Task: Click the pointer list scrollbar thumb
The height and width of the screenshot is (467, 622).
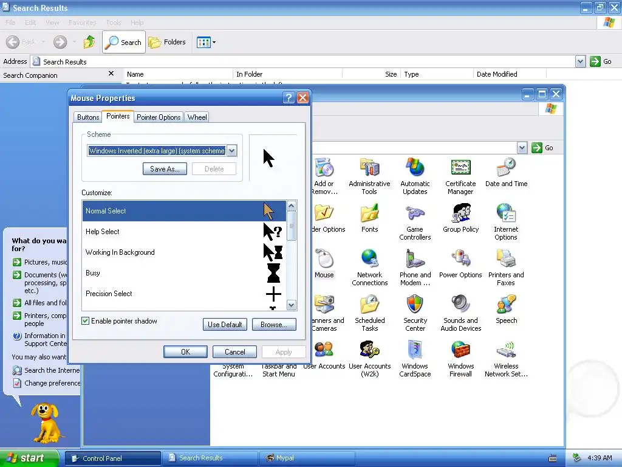Action: click(x=291, y=226)
